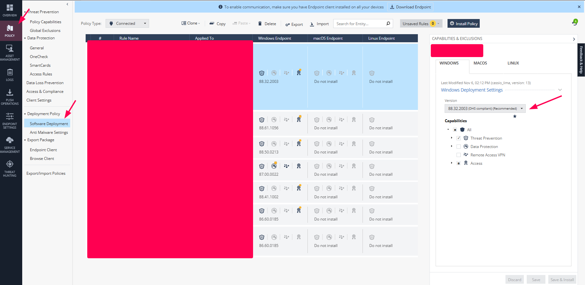585x285 pixels.
Task: Click the Download Endpoint button
Action: 410,7
